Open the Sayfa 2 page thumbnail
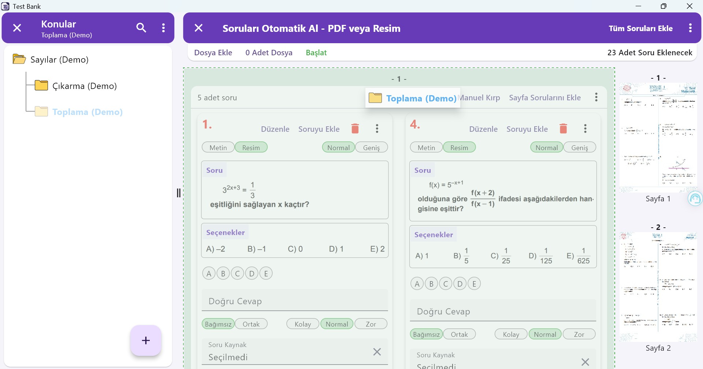The height and width of the screenshot is (369, 703). point(658,287)
